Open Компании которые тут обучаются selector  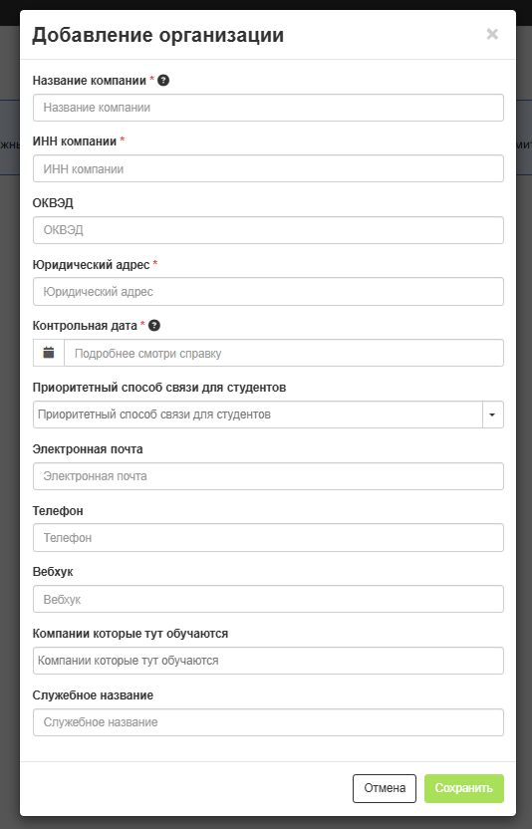click(268, 661)
